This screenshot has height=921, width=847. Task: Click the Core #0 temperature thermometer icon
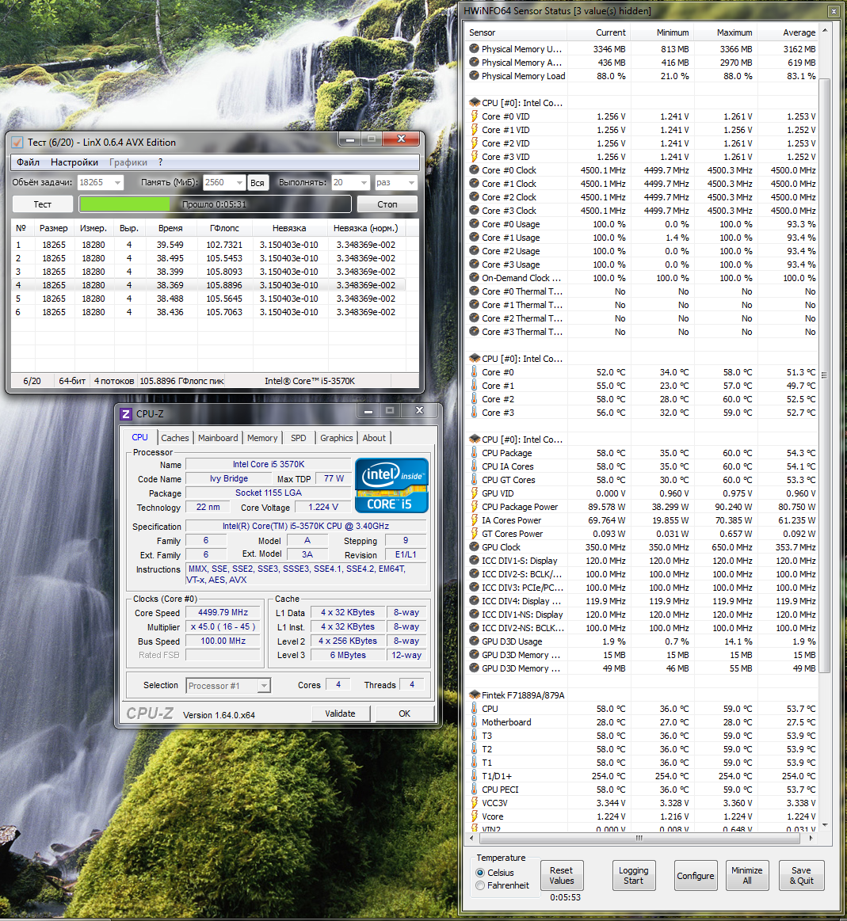click(x=475, y=372)
